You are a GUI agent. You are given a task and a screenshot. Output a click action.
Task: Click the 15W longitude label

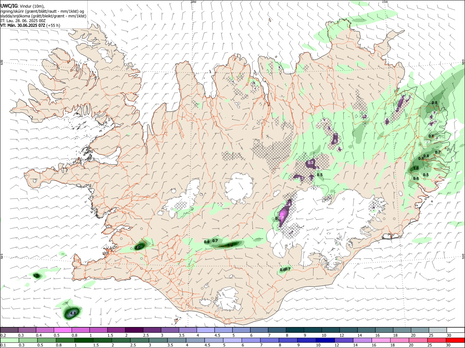click(x=385, y=2)
